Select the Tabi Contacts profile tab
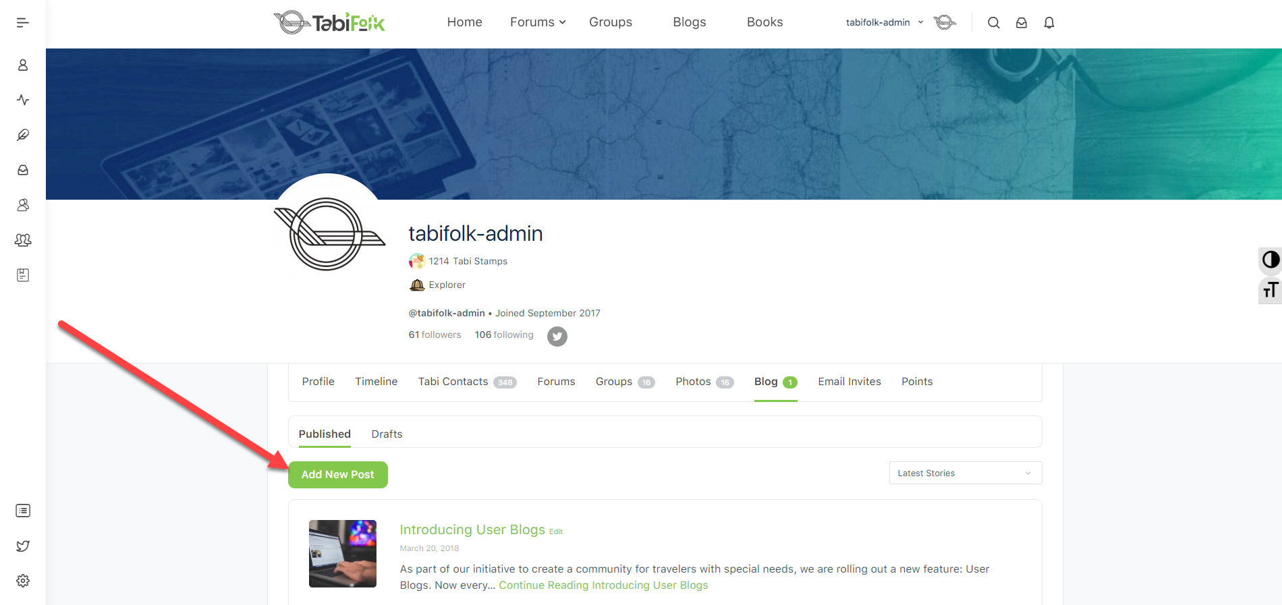Screen dimensions: 1282x605 (467, 382)
